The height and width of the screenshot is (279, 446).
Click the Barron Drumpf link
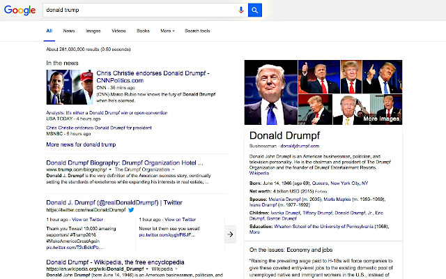282,218
